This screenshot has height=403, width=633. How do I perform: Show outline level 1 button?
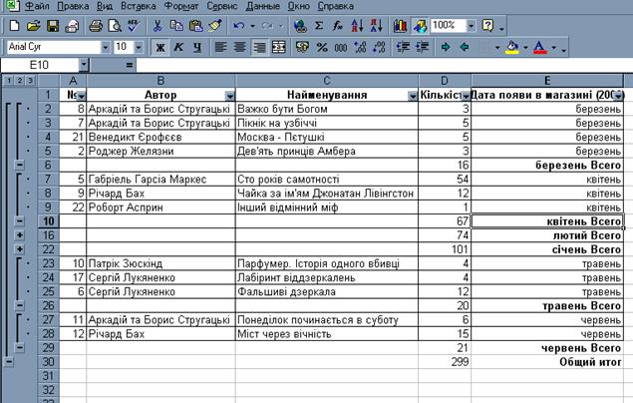[8, 81]
